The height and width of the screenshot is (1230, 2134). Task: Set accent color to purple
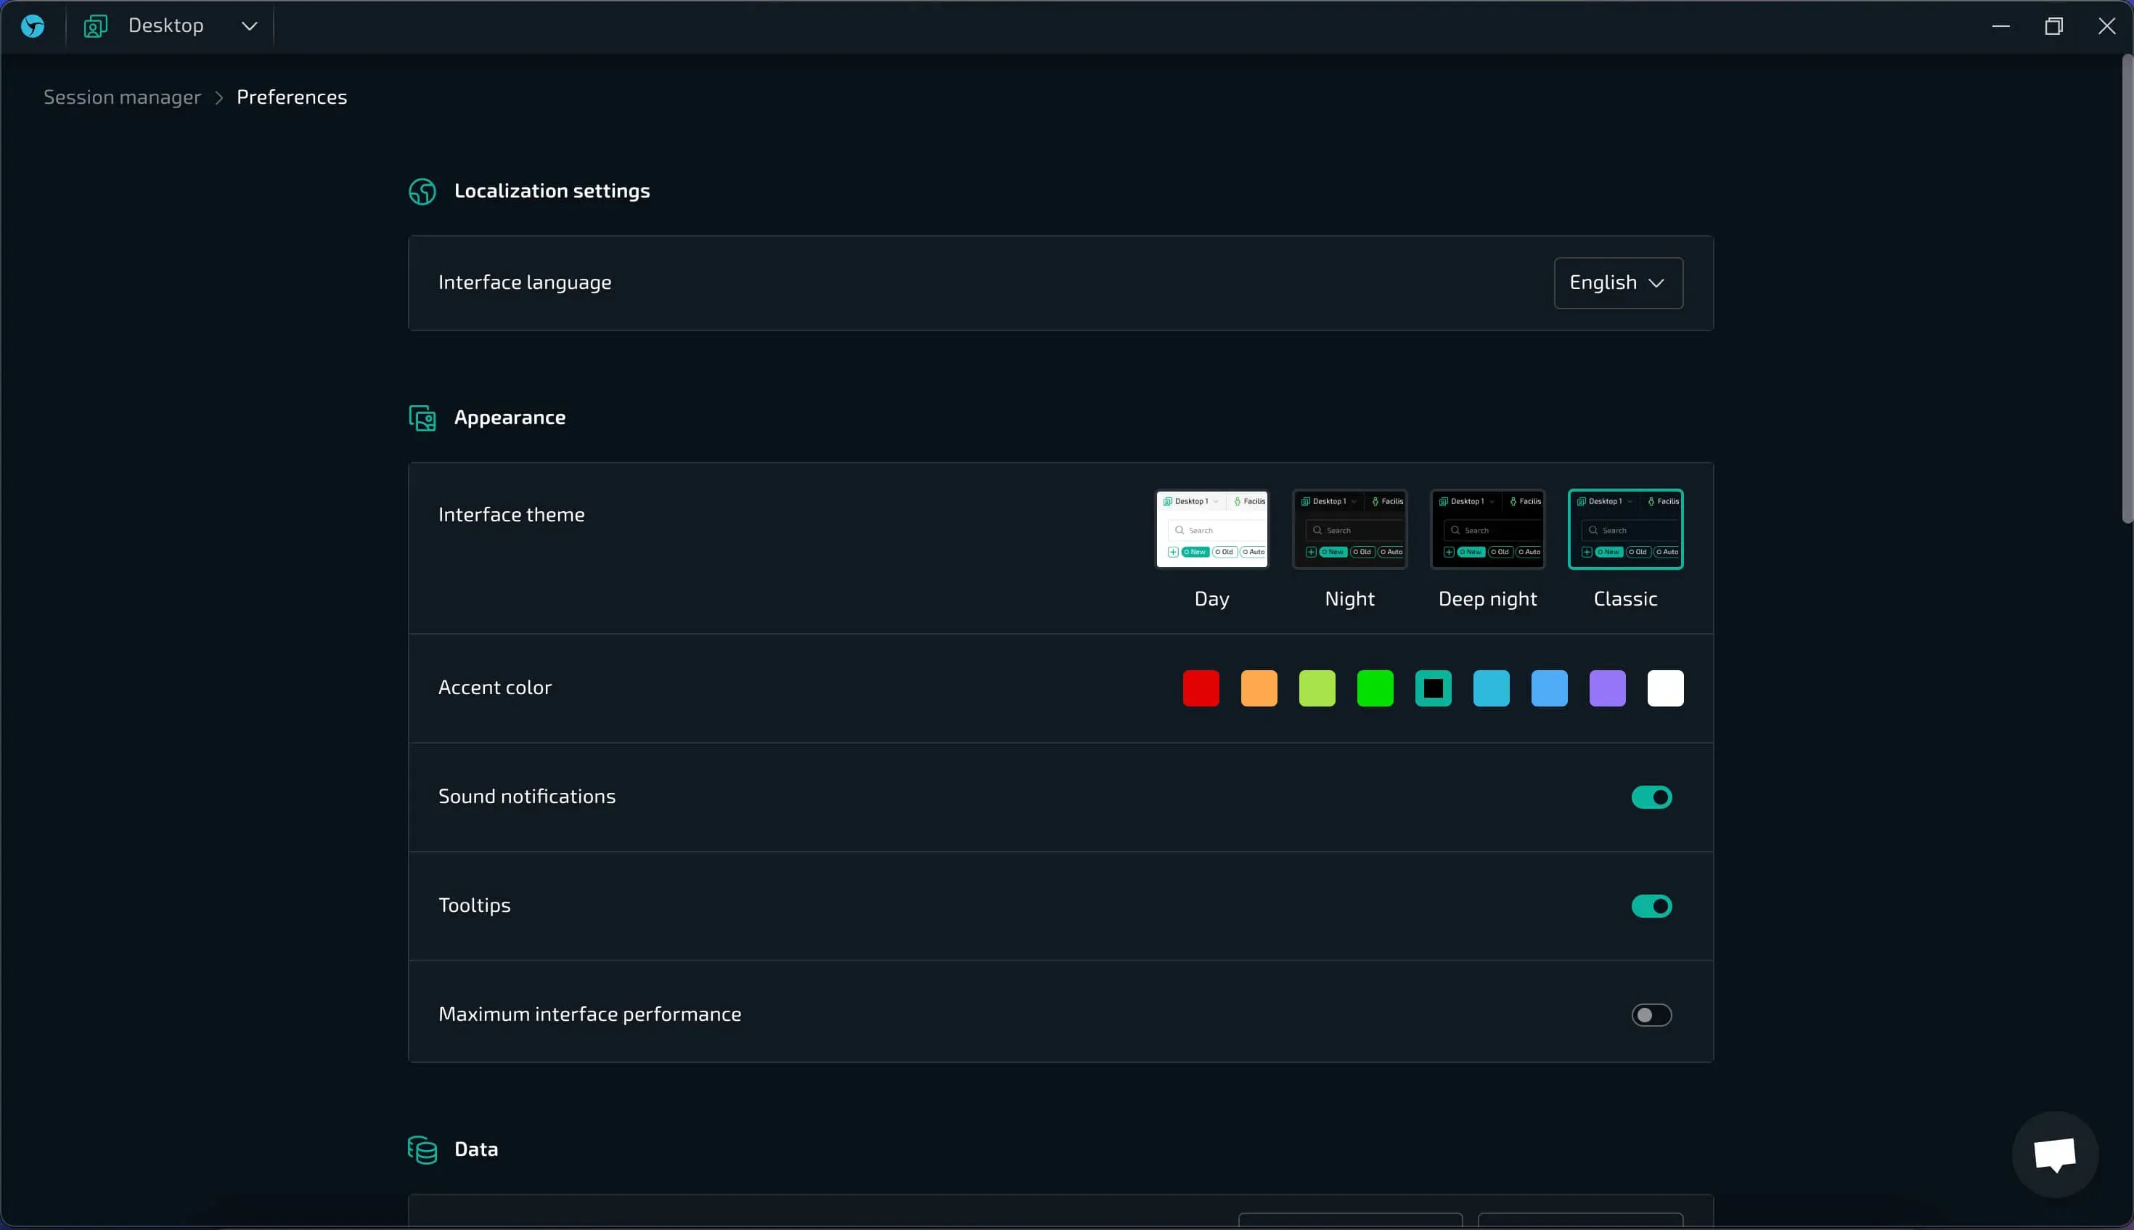click(x=1607, y=688)
